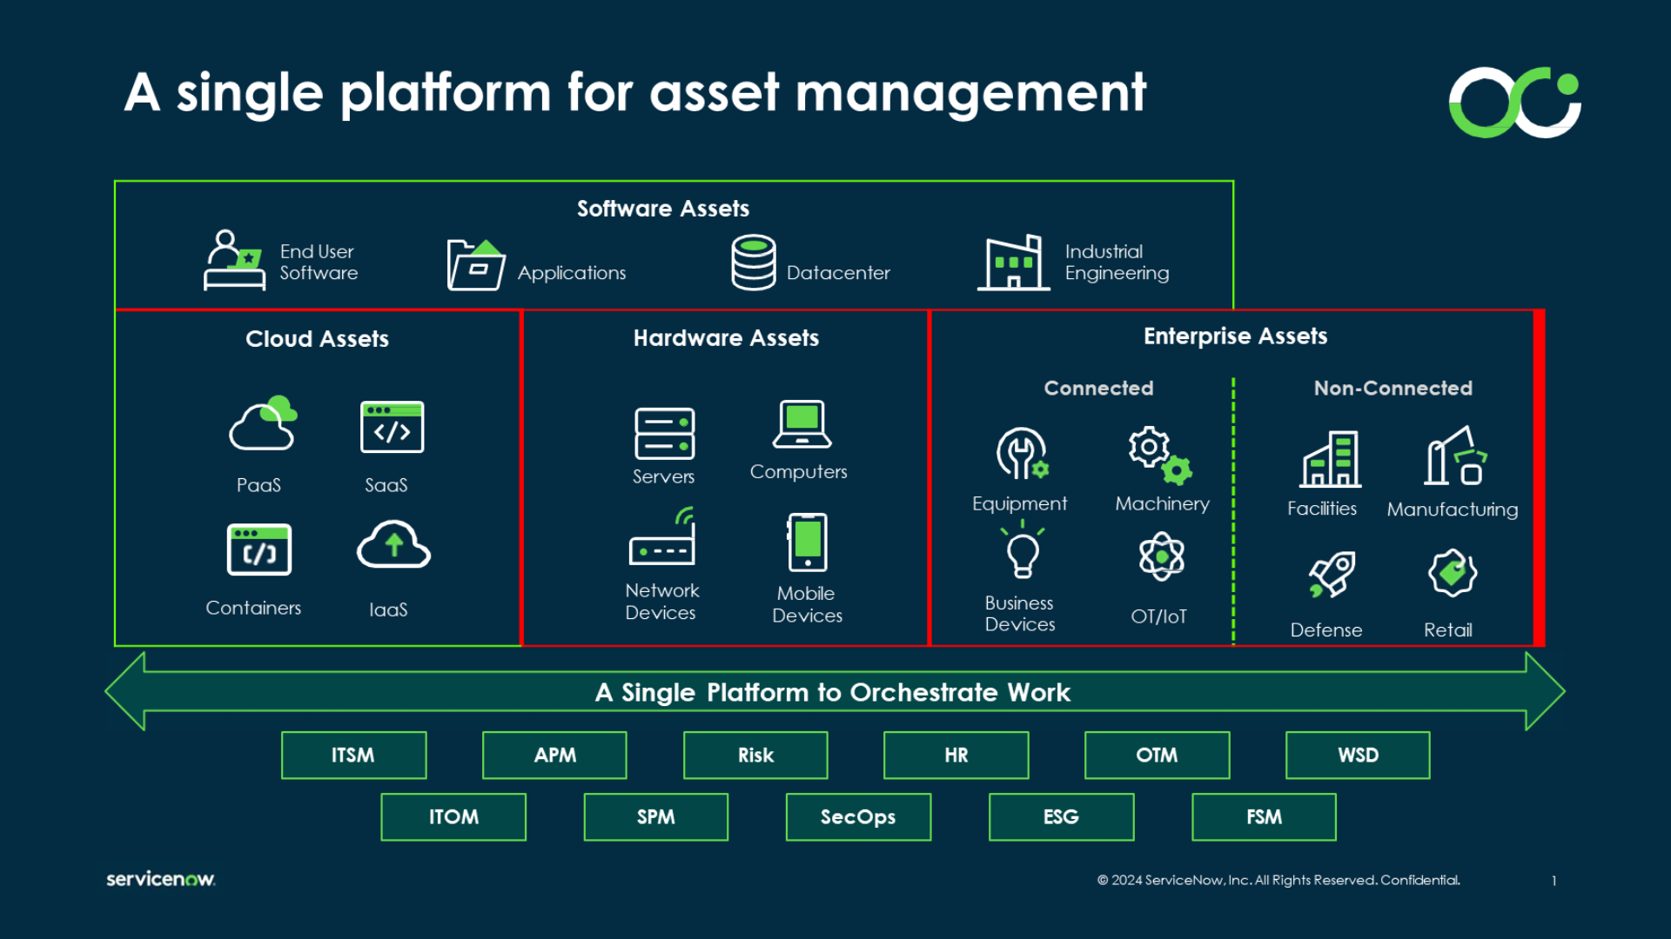
Task: Click the 'Manufacturing' label
Action: pyautogui.click(x=1453, y=509)
